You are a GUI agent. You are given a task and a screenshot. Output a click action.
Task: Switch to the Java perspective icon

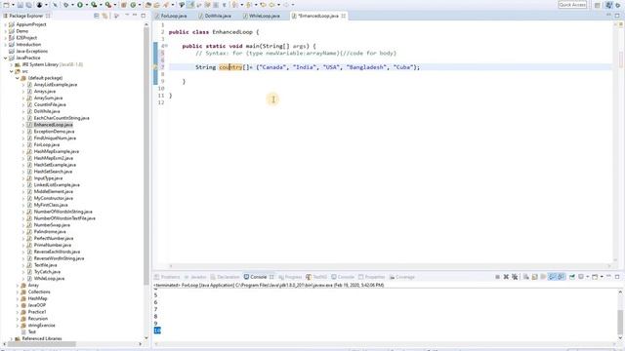[608, 5]
